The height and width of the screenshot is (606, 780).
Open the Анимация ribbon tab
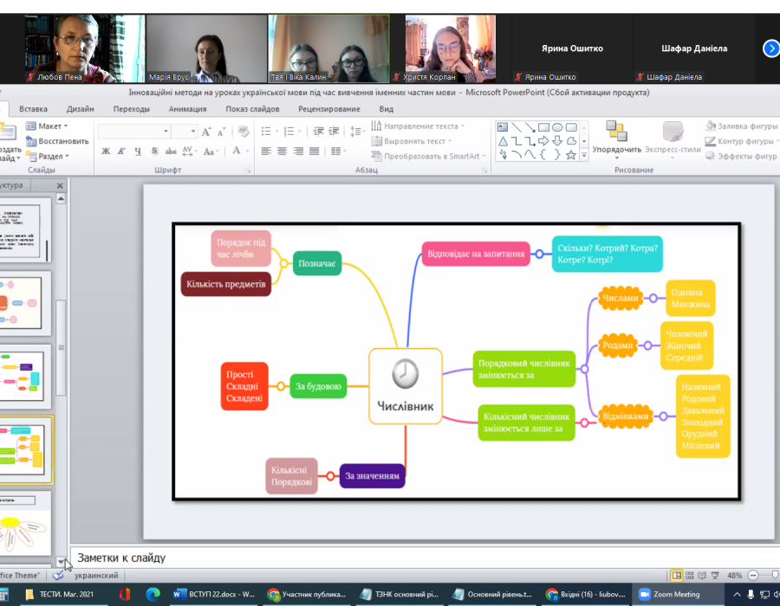point(187,109)
